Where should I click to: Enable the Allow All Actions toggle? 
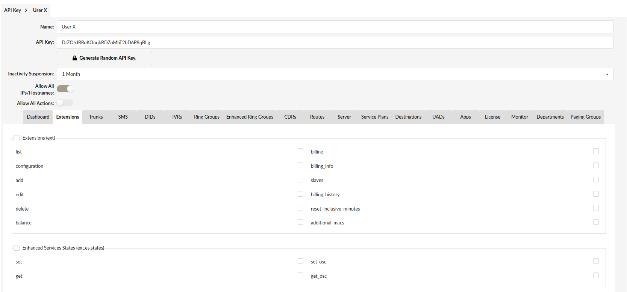click(x=65, y=103)
